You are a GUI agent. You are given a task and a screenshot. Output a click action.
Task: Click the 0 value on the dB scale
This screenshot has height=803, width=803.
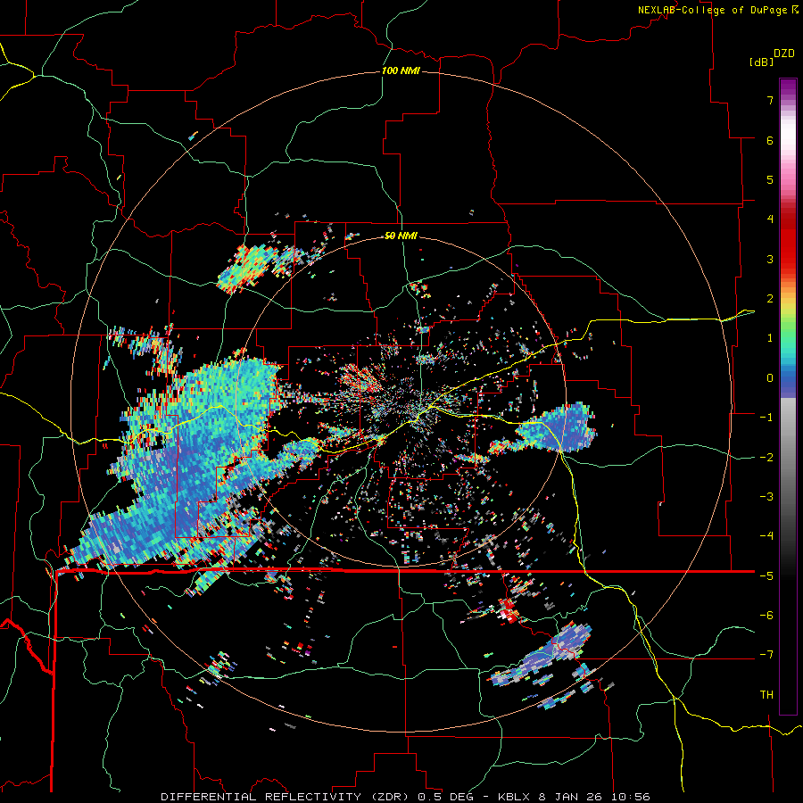[770, 378]
